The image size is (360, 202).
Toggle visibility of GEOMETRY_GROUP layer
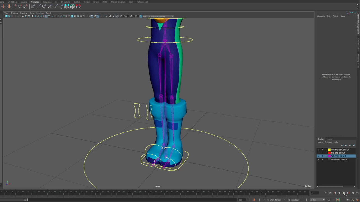[319, 159]
